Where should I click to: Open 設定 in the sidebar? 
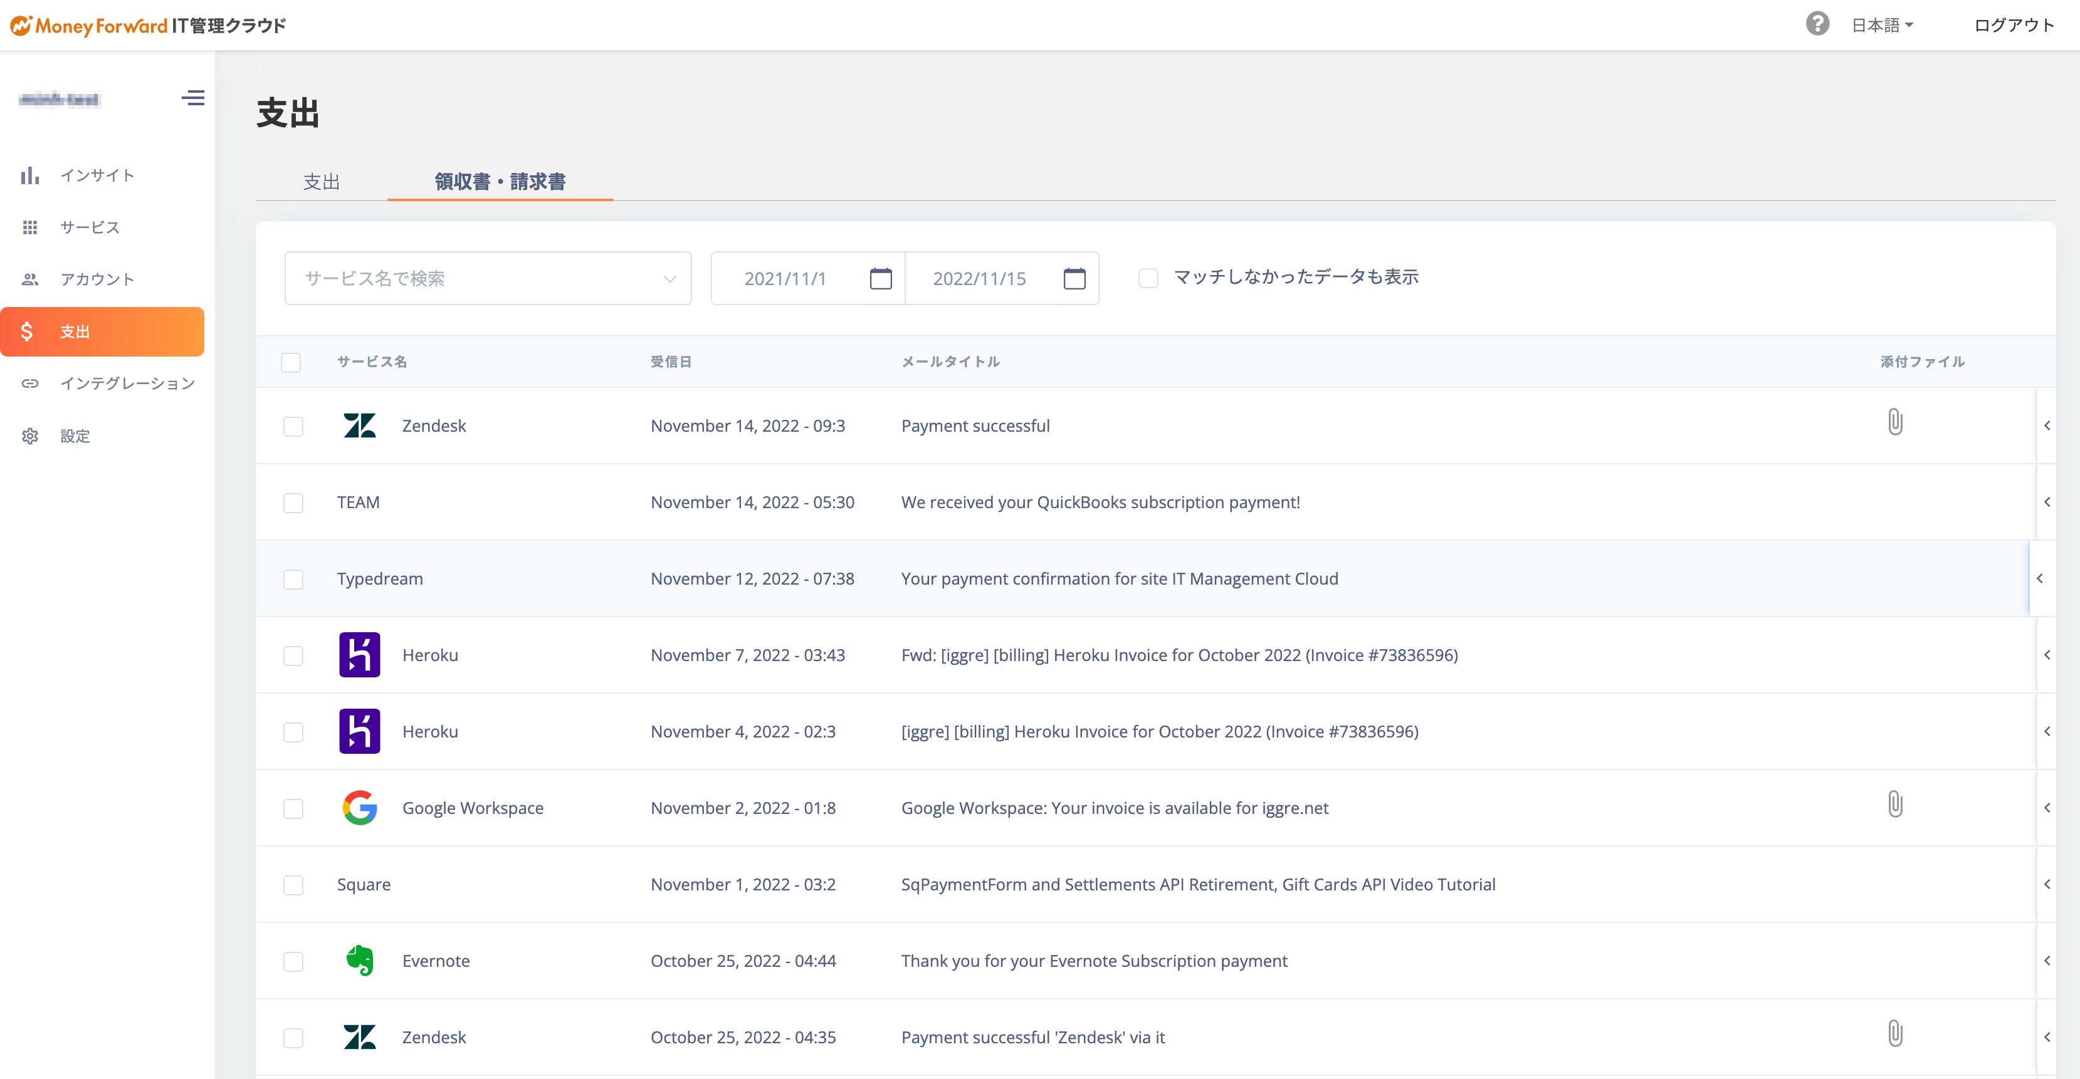(75, 435)
